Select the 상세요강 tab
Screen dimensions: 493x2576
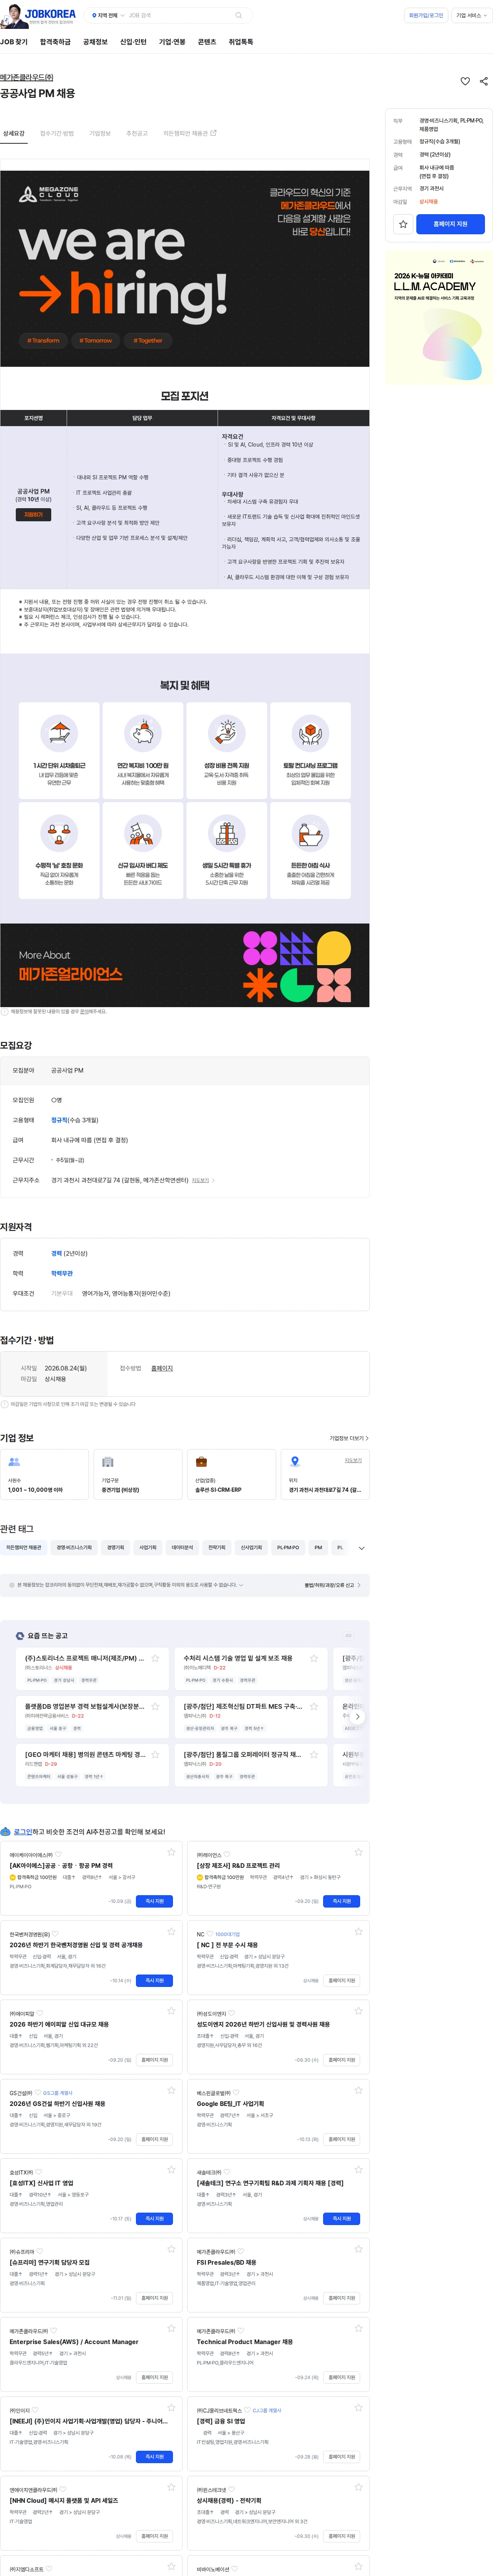[14, 133]
